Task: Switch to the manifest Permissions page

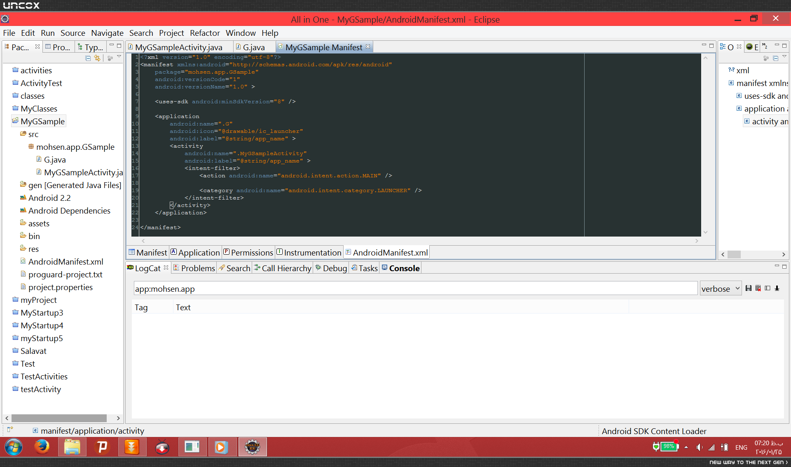Action: pos(248,253)
